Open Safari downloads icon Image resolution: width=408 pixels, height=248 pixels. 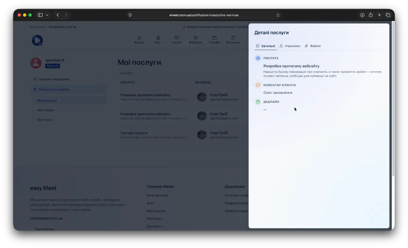[362, 15]
